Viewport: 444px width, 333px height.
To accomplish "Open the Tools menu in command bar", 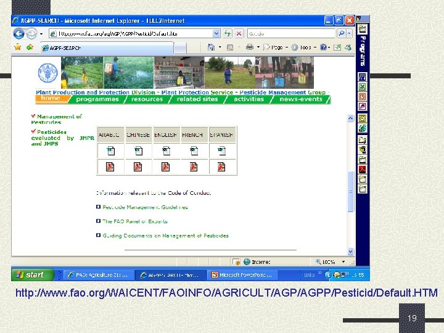I will click(x=303, y=47).
